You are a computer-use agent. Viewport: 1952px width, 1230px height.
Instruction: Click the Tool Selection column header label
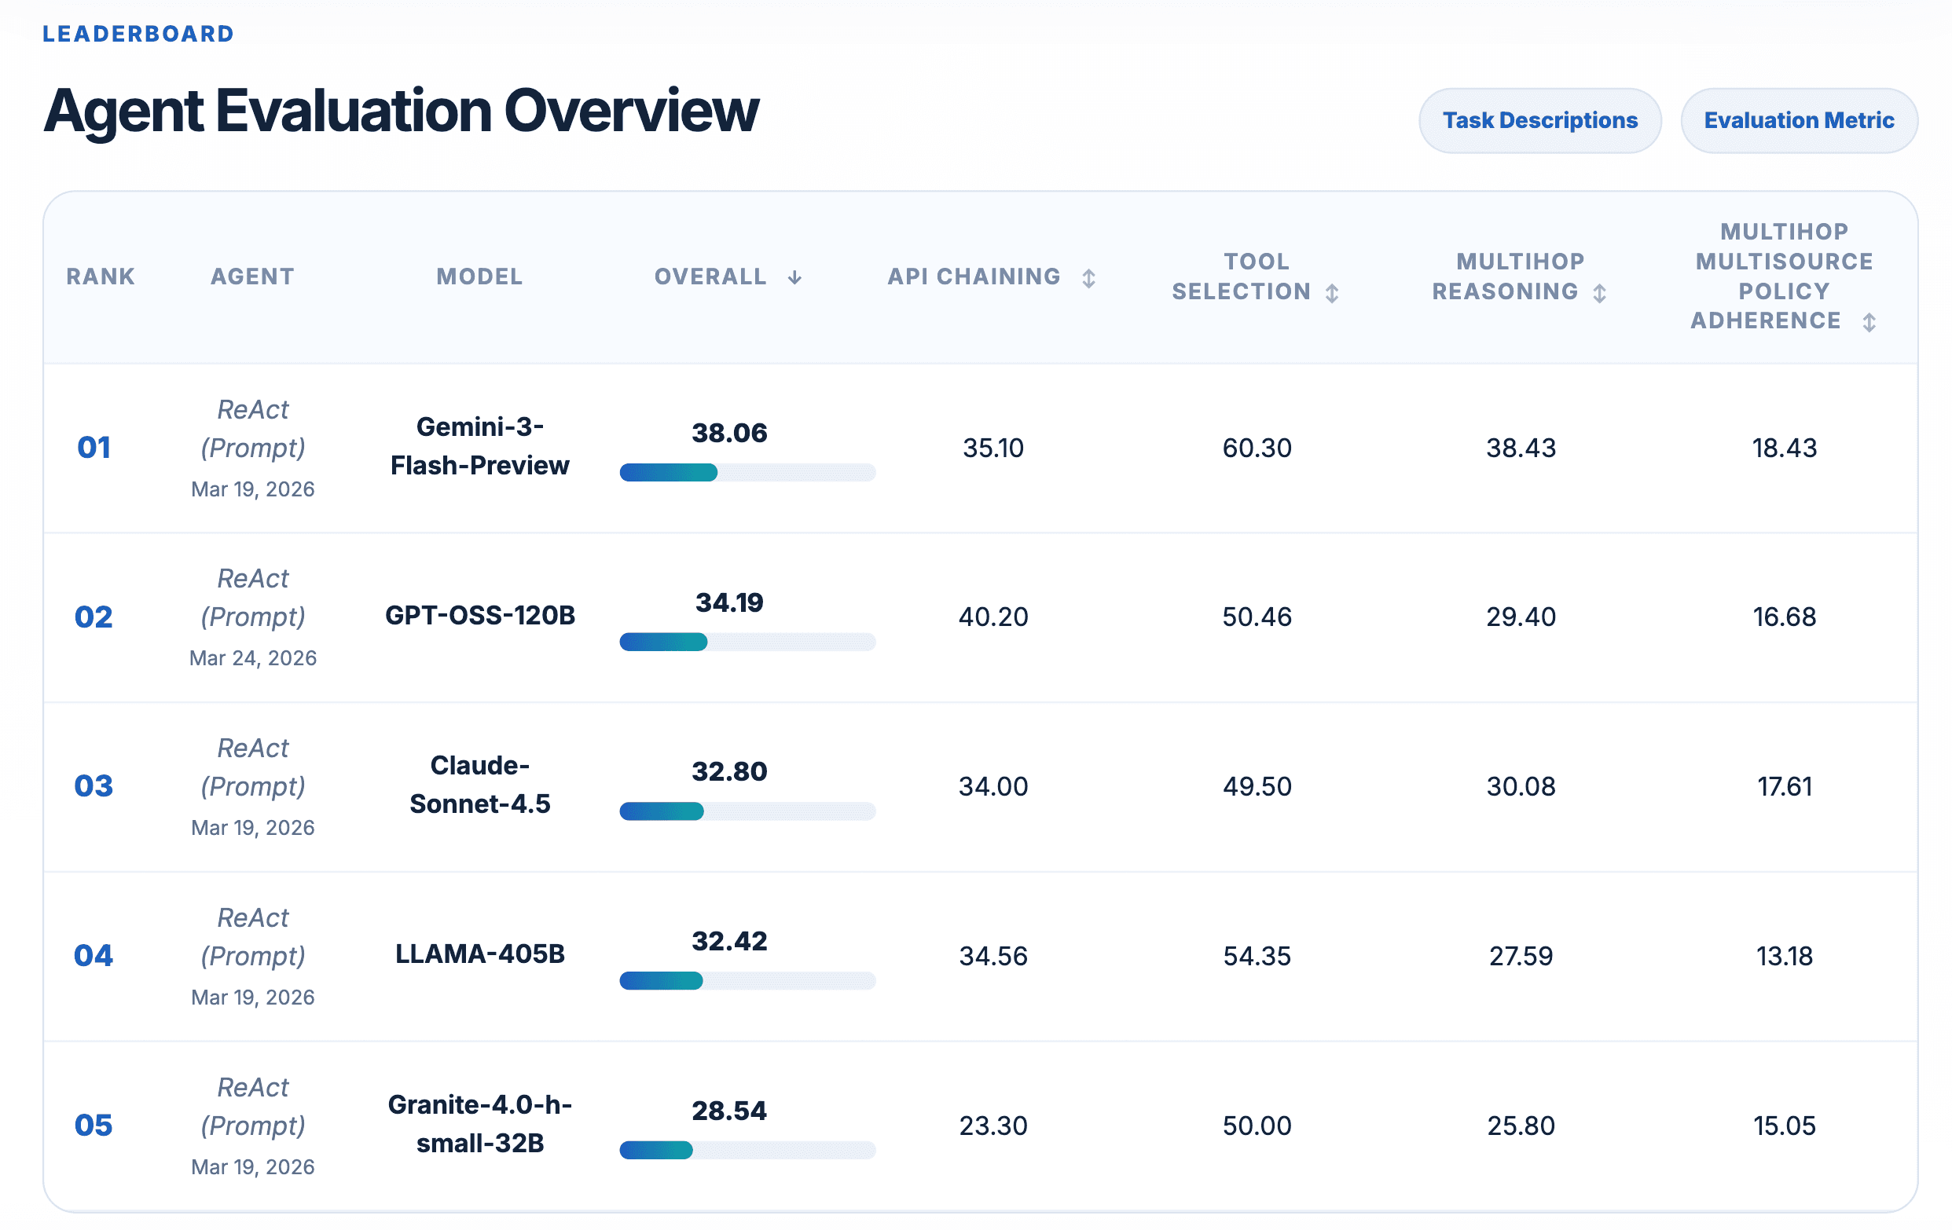tap(1242, 276)
